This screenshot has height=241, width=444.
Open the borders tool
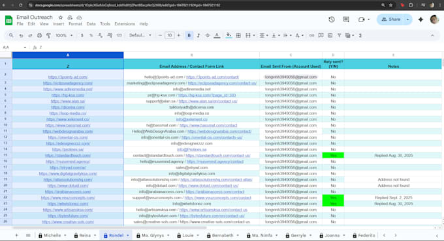tap(238, 35)
